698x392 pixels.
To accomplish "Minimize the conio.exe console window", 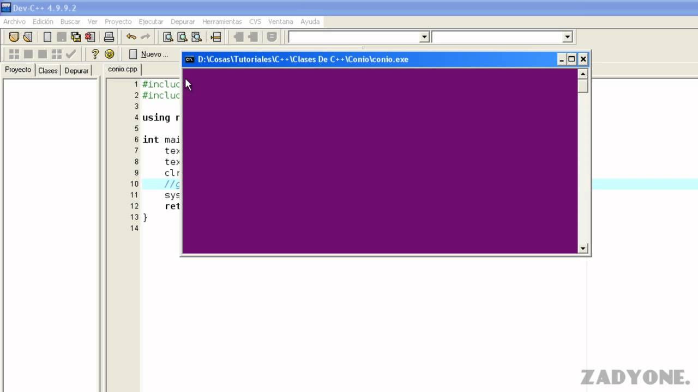I will click(x=562, y=59).
